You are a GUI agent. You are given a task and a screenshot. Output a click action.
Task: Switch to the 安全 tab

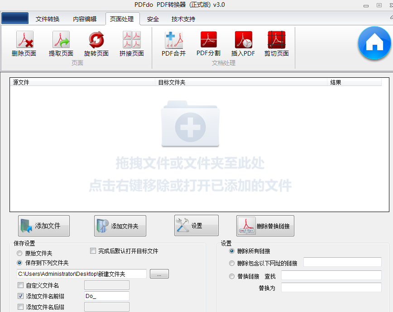(153, 19)
